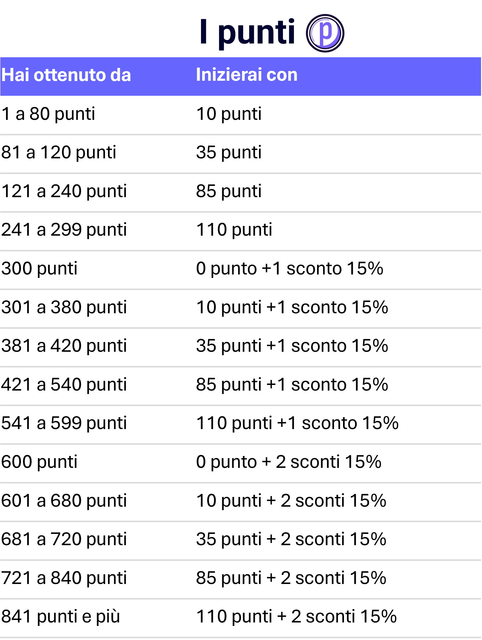Select the '301 a 380 punti' cell
The width and height of the screenshot is (482, 640).
point(64,308)
